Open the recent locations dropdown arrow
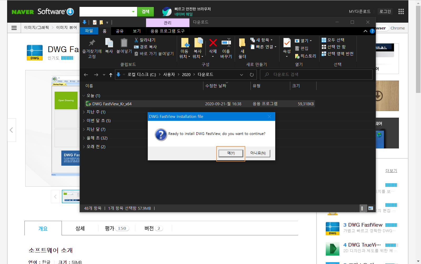Viewport: 421px width, 264px height. (x=104, y=75)
